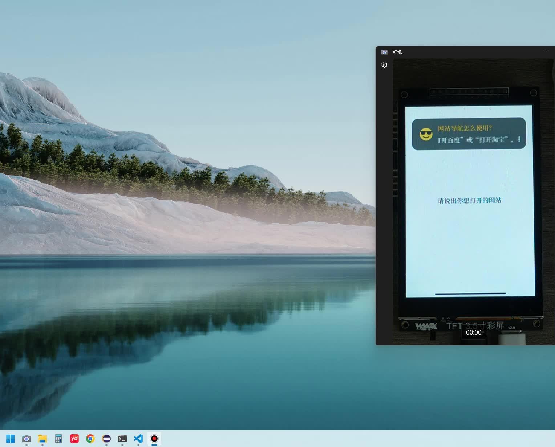Open Camera settings with the gear icon
The height and width of the screenshot is (447, 555).
384,65
